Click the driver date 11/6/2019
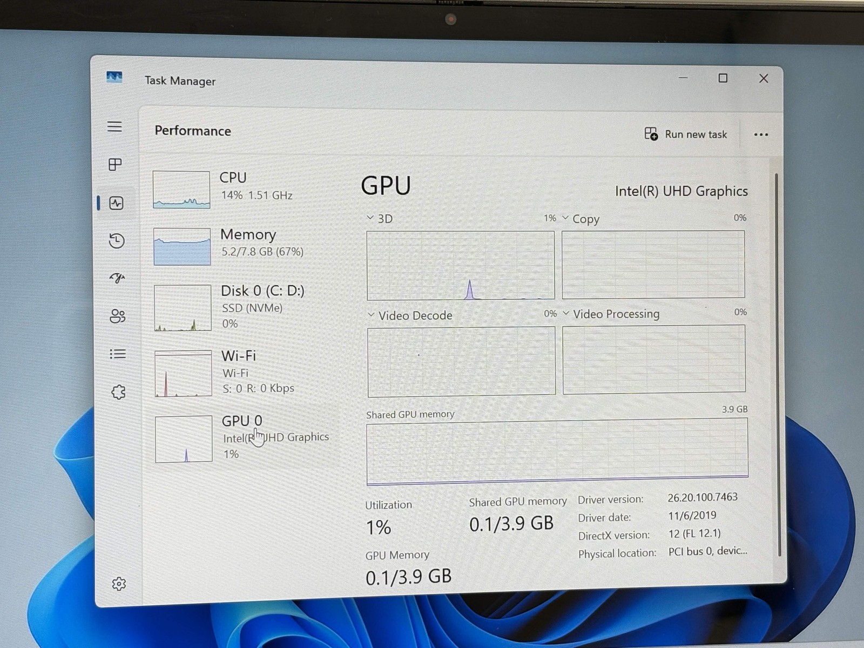The width and height of the screenshot is (864, 648). click(692, 515)
